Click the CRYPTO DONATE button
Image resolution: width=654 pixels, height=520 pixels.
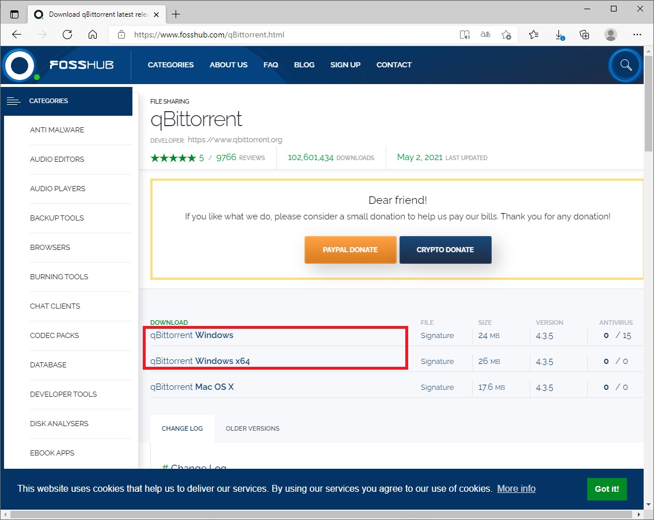[445, 249]
